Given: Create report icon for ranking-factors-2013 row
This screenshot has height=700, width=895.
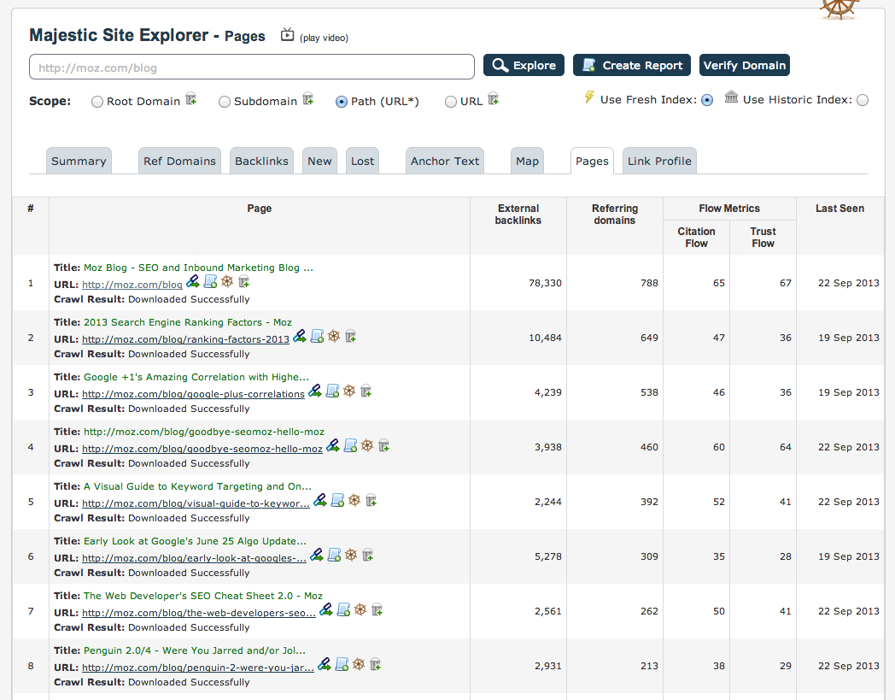Looking at the screenshot, I should click(x=318, y=337).
